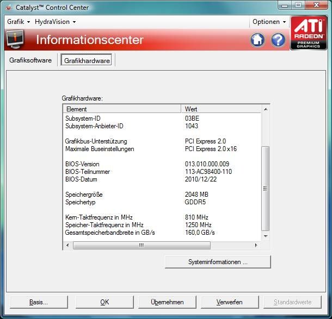The image size is (332, 319).
Task: Click the value 113-AC98400-110
Action: pos(208,172)
